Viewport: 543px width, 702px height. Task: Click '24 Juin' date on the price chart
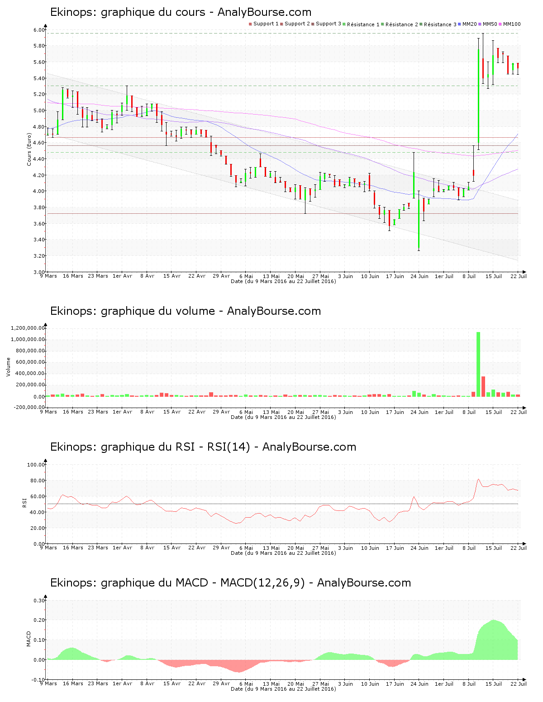419,276
